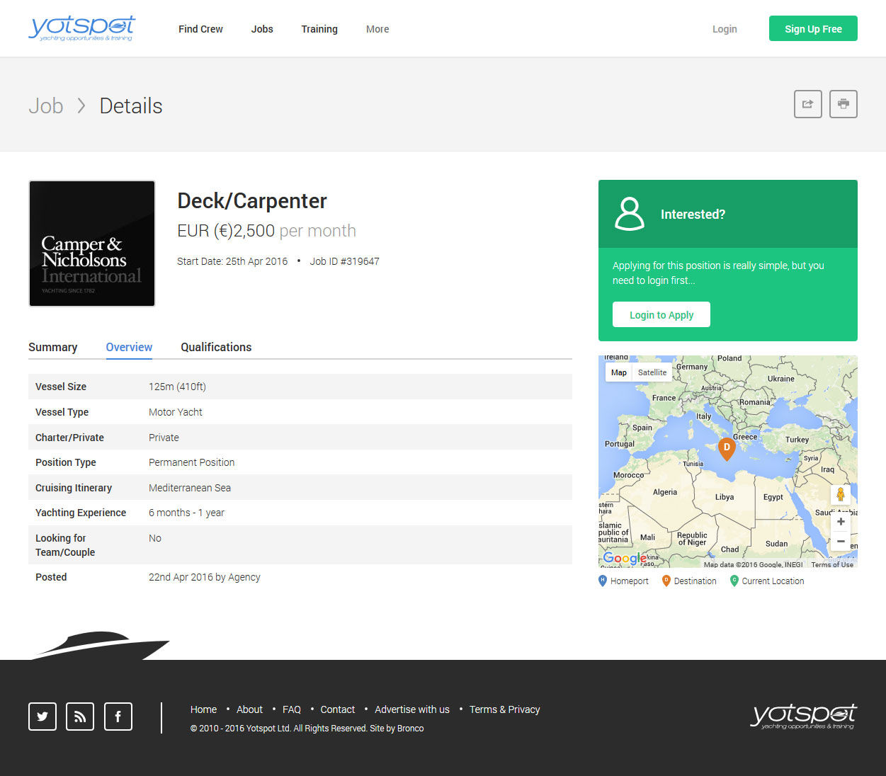886x776 pixels.
Task: Switch the map to Map view
Action: pos(619,372)
